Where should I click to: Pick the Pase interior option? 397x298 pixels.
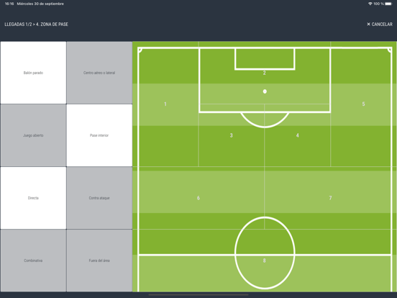coord(99,135)
